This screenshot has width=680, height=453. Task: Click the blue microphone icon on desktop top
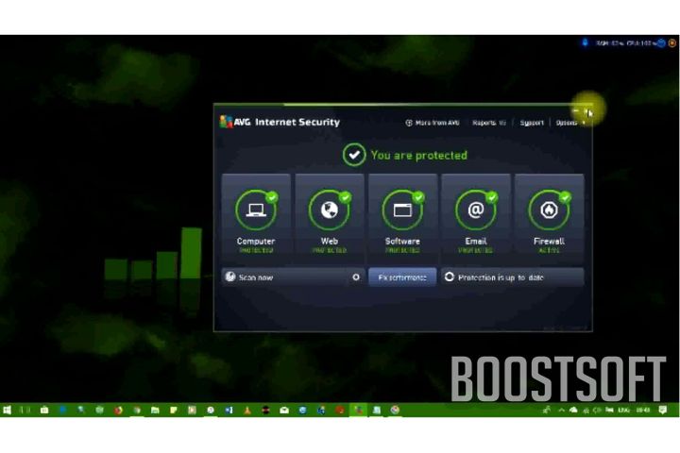pyautogui.click(x=585, y=42)
